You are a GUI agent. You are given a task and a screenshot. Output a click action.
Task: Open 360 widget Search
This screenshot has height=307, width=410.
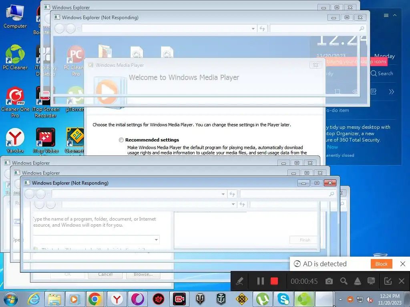[x=382, y=74]
